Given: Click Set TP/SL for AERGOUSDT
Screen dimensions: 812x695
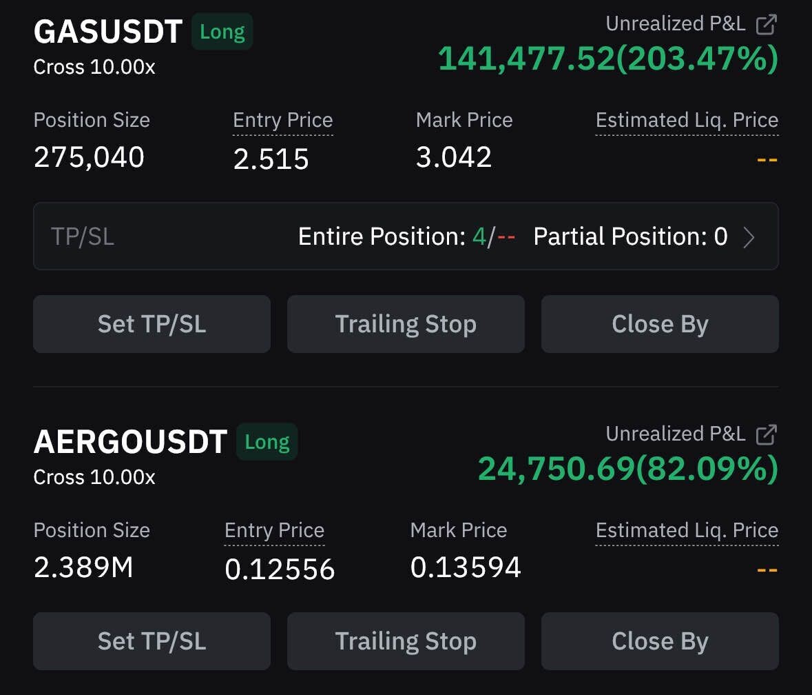Looking at the screenshot, I should (x=152, y=641).
